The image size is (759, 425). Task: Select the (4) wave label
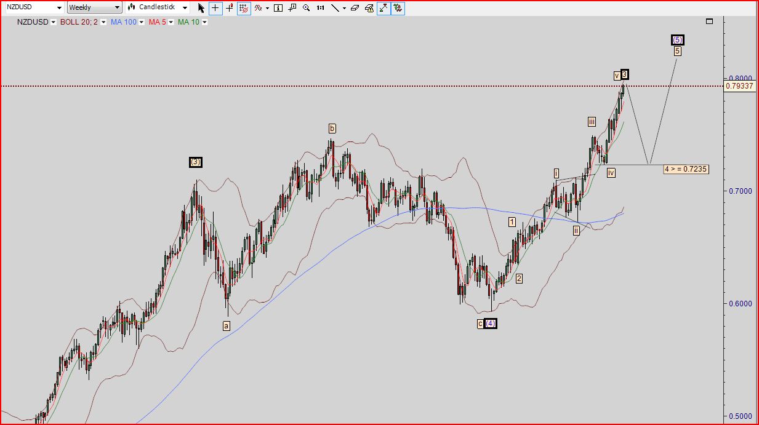[x=491, y=324]
